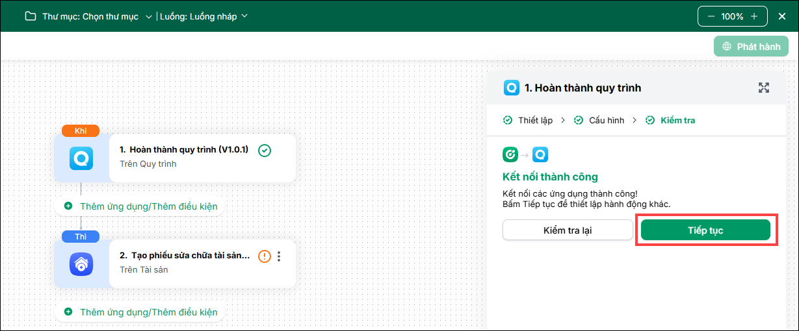
Task: Click the Tiếp tục button
Action: coord(705,230)
